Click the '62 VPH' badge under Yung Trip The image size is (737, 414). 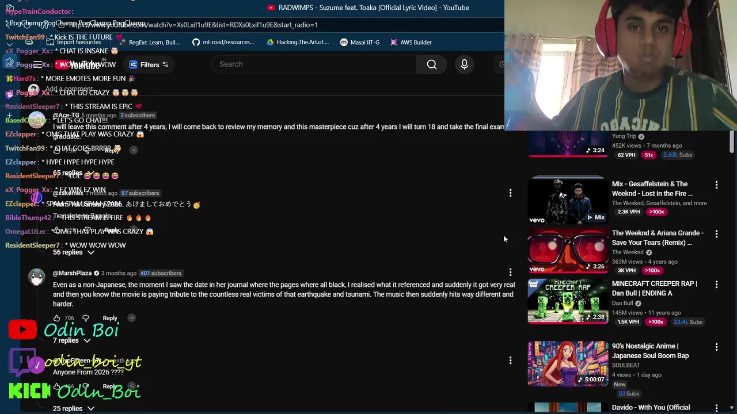(626, 155)
